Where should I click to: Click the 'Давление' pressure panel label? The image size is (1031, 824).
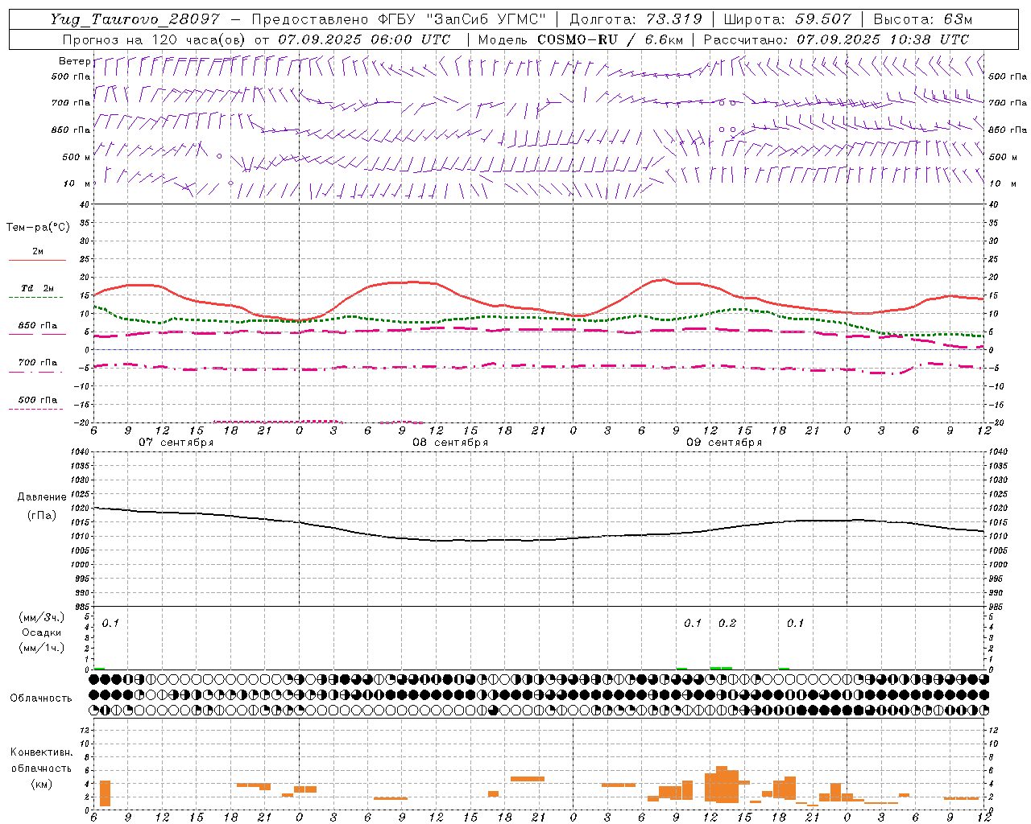click(x=42, y=497)
